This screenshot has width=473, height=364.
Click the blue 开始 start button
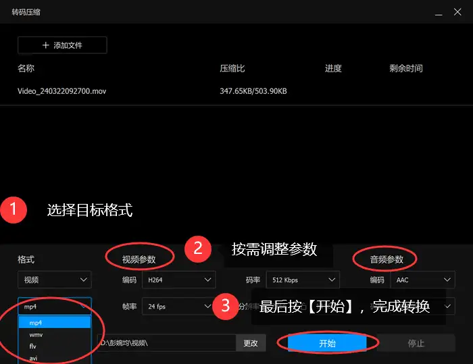pos(327,343)
